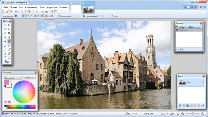Image resolution: width=208 pixels, height=117 pixels.
Task: Select the Pan hand tool
Action: [x=9, y=37]
